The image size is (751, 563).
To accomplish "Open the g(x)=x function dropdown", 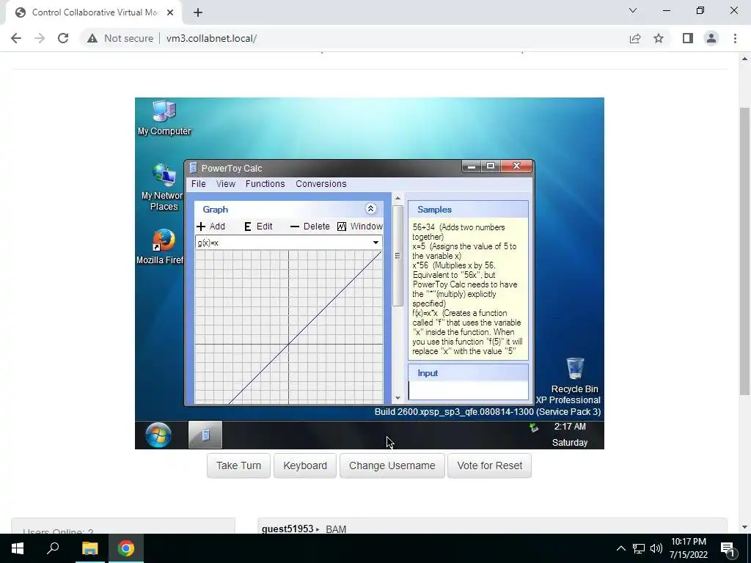I will [x=375, y=243].
